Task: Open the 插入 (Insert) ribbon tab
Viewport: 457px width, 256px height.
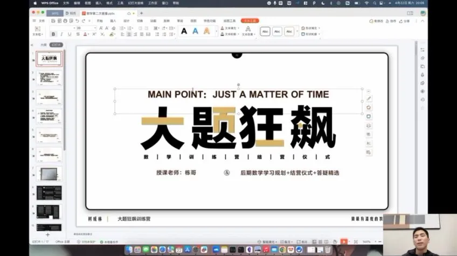Action: click(x=113, y=21)
